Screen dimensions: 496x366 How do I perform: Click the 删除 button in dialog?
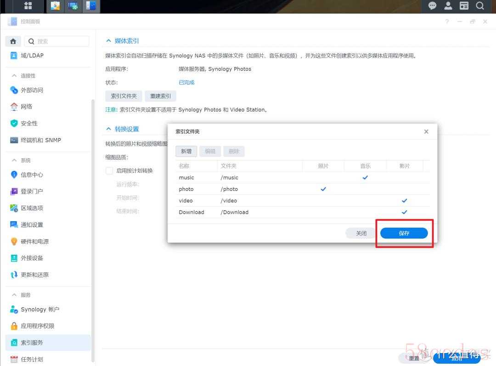pos(234,151)
